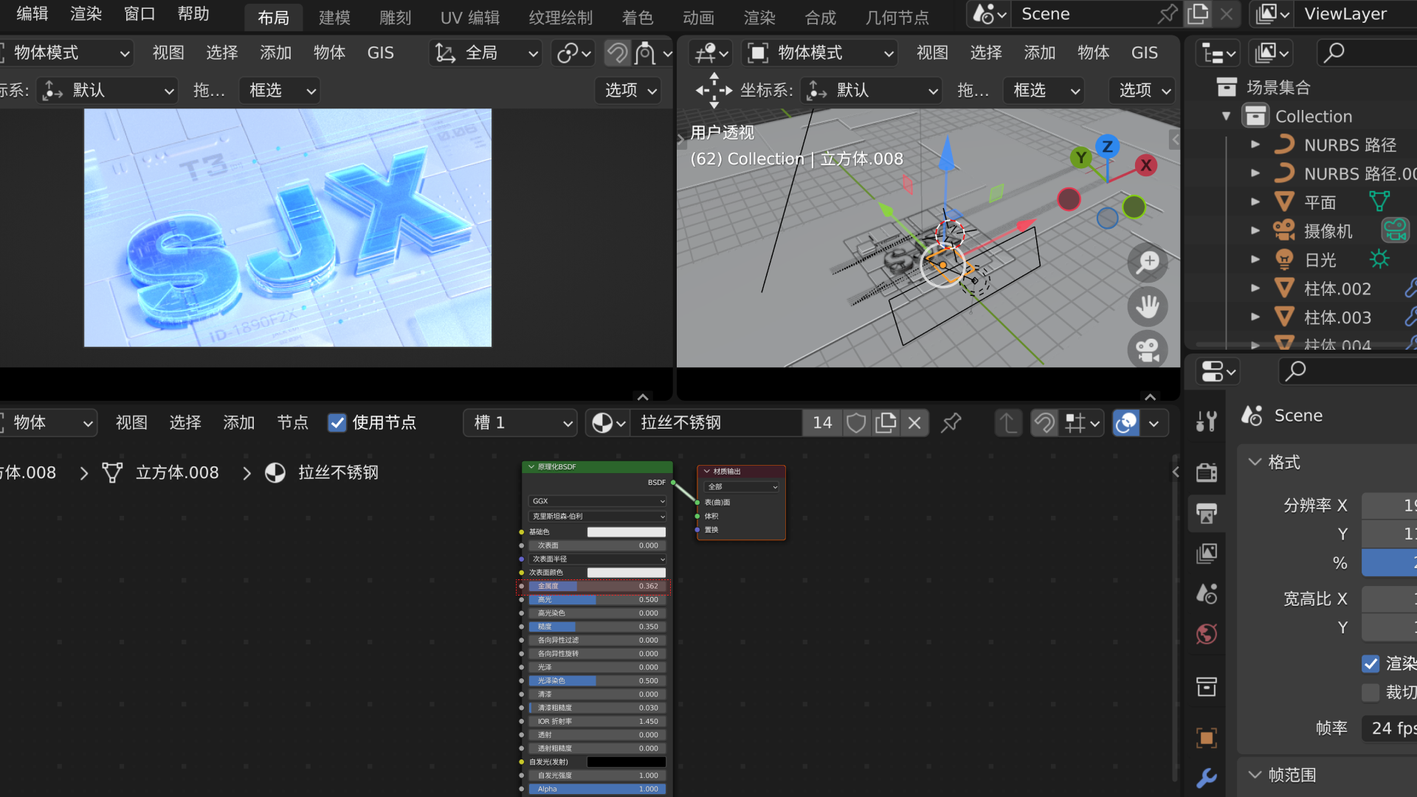
Task: Open the UV 编辑 workspace tab
Action: (469, 17)
